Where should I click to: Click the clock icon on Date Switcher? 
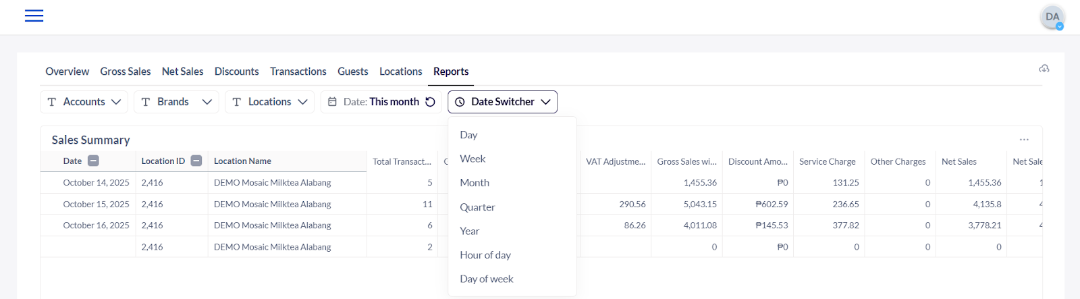pos(460,102)
